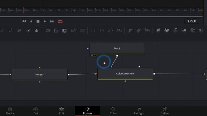207x116 pixels.
Task: Add a Camera 3D node
Action: 193,31
